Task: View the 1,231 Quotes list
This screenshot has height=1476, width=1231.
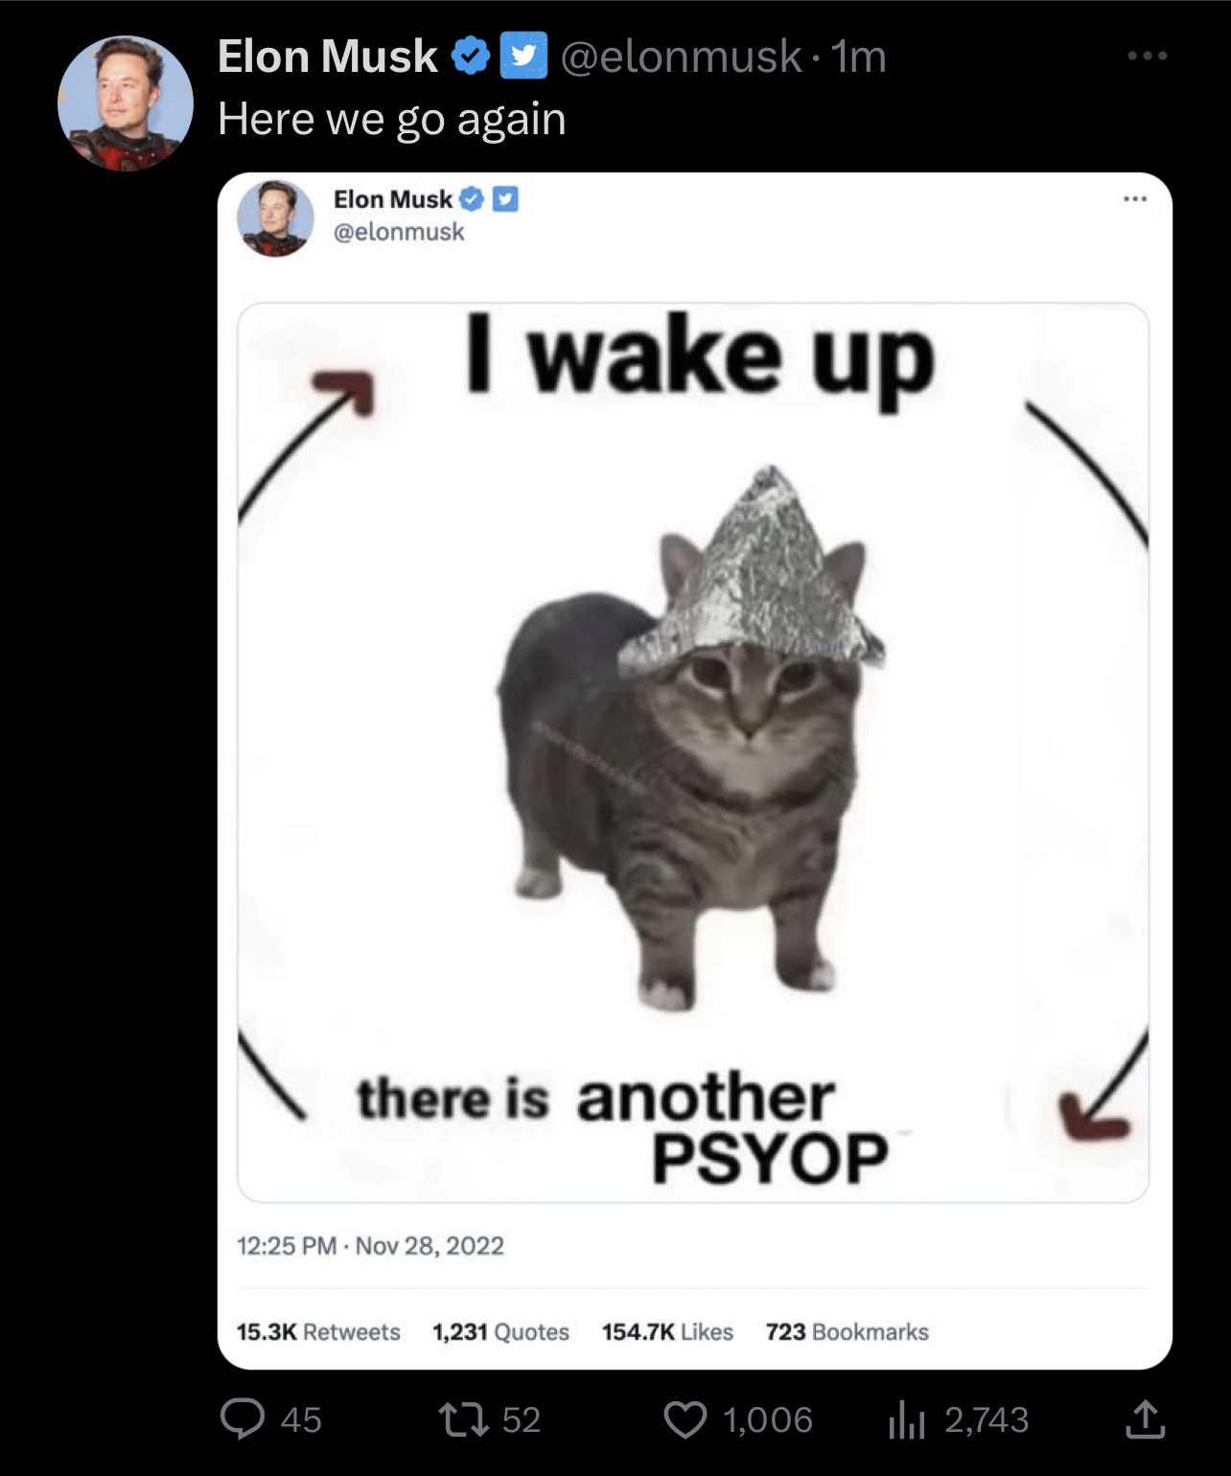Action: tap(500, 1332)
